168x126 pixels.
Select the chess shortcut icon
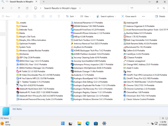point(125,71)
